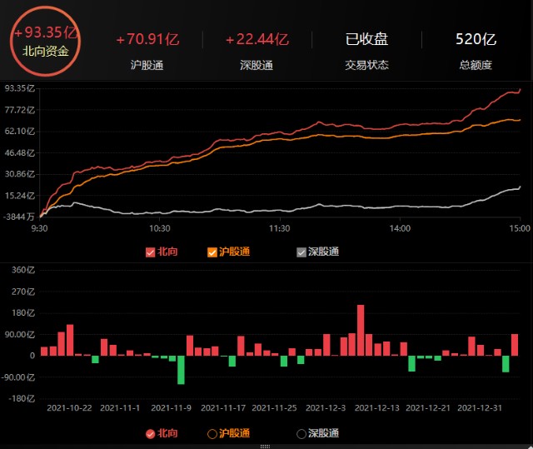Click the 10:30 time axis label
The width and height of the screenshot is (533, 449).
(159, 228)
